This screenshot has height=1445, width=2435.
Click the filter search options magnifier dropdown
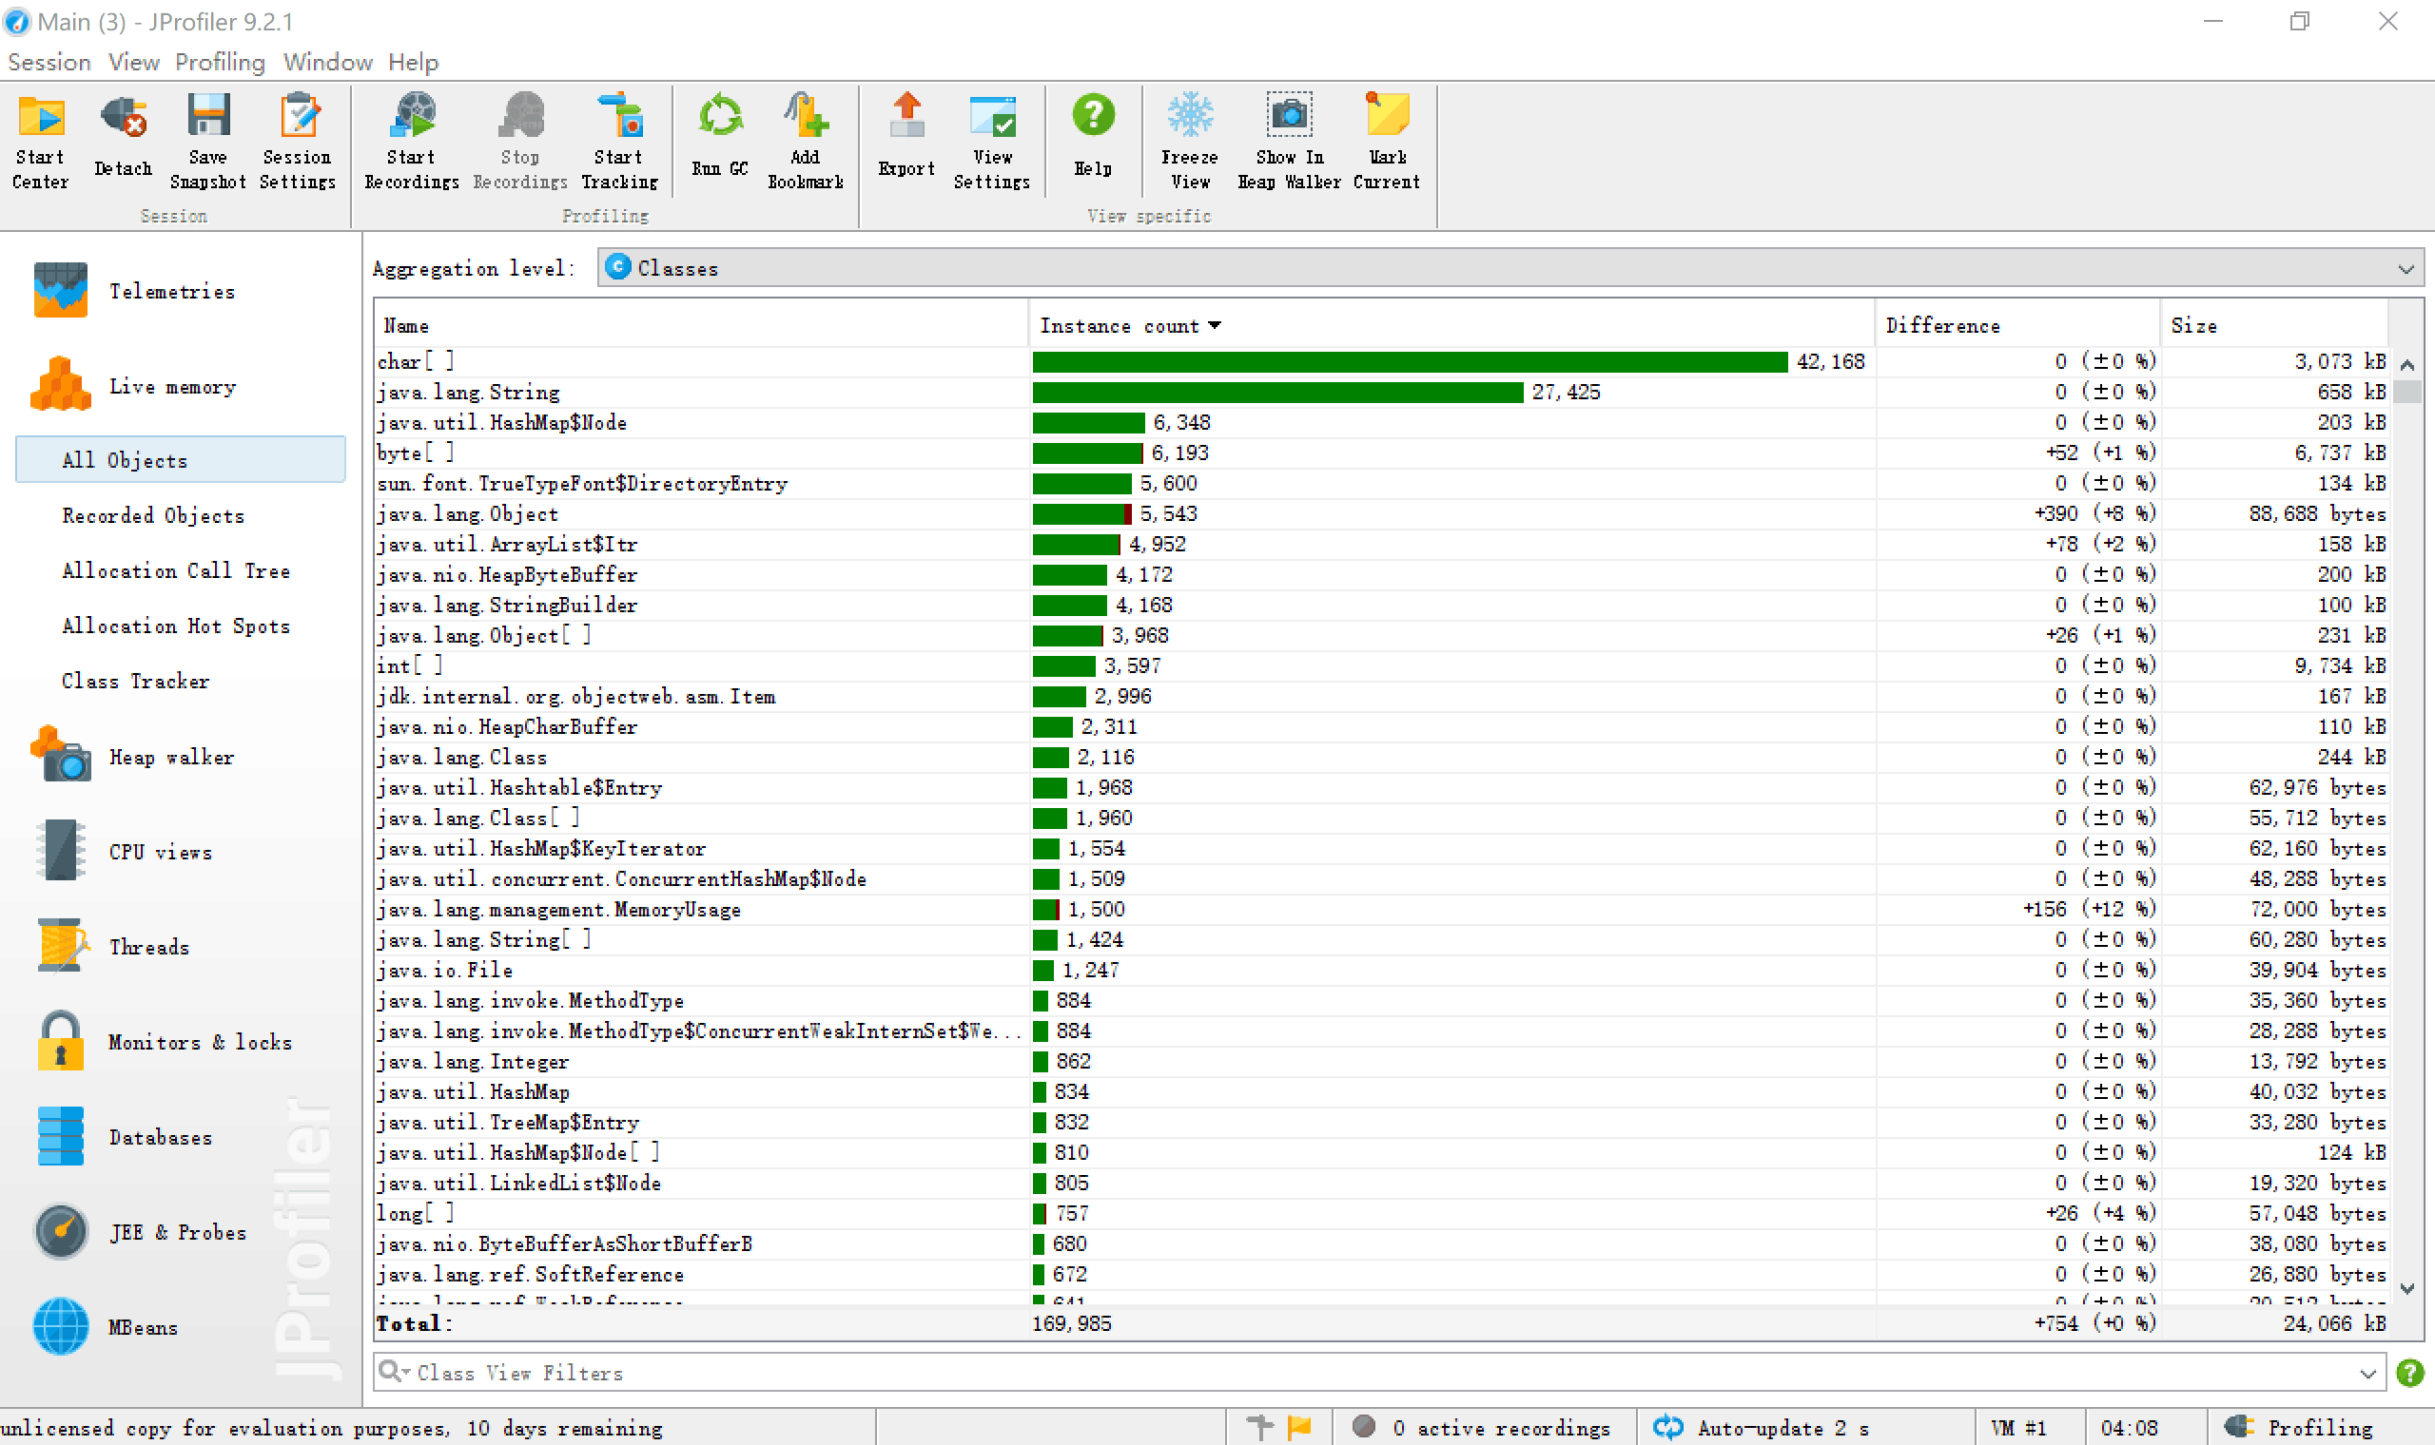394,1372
